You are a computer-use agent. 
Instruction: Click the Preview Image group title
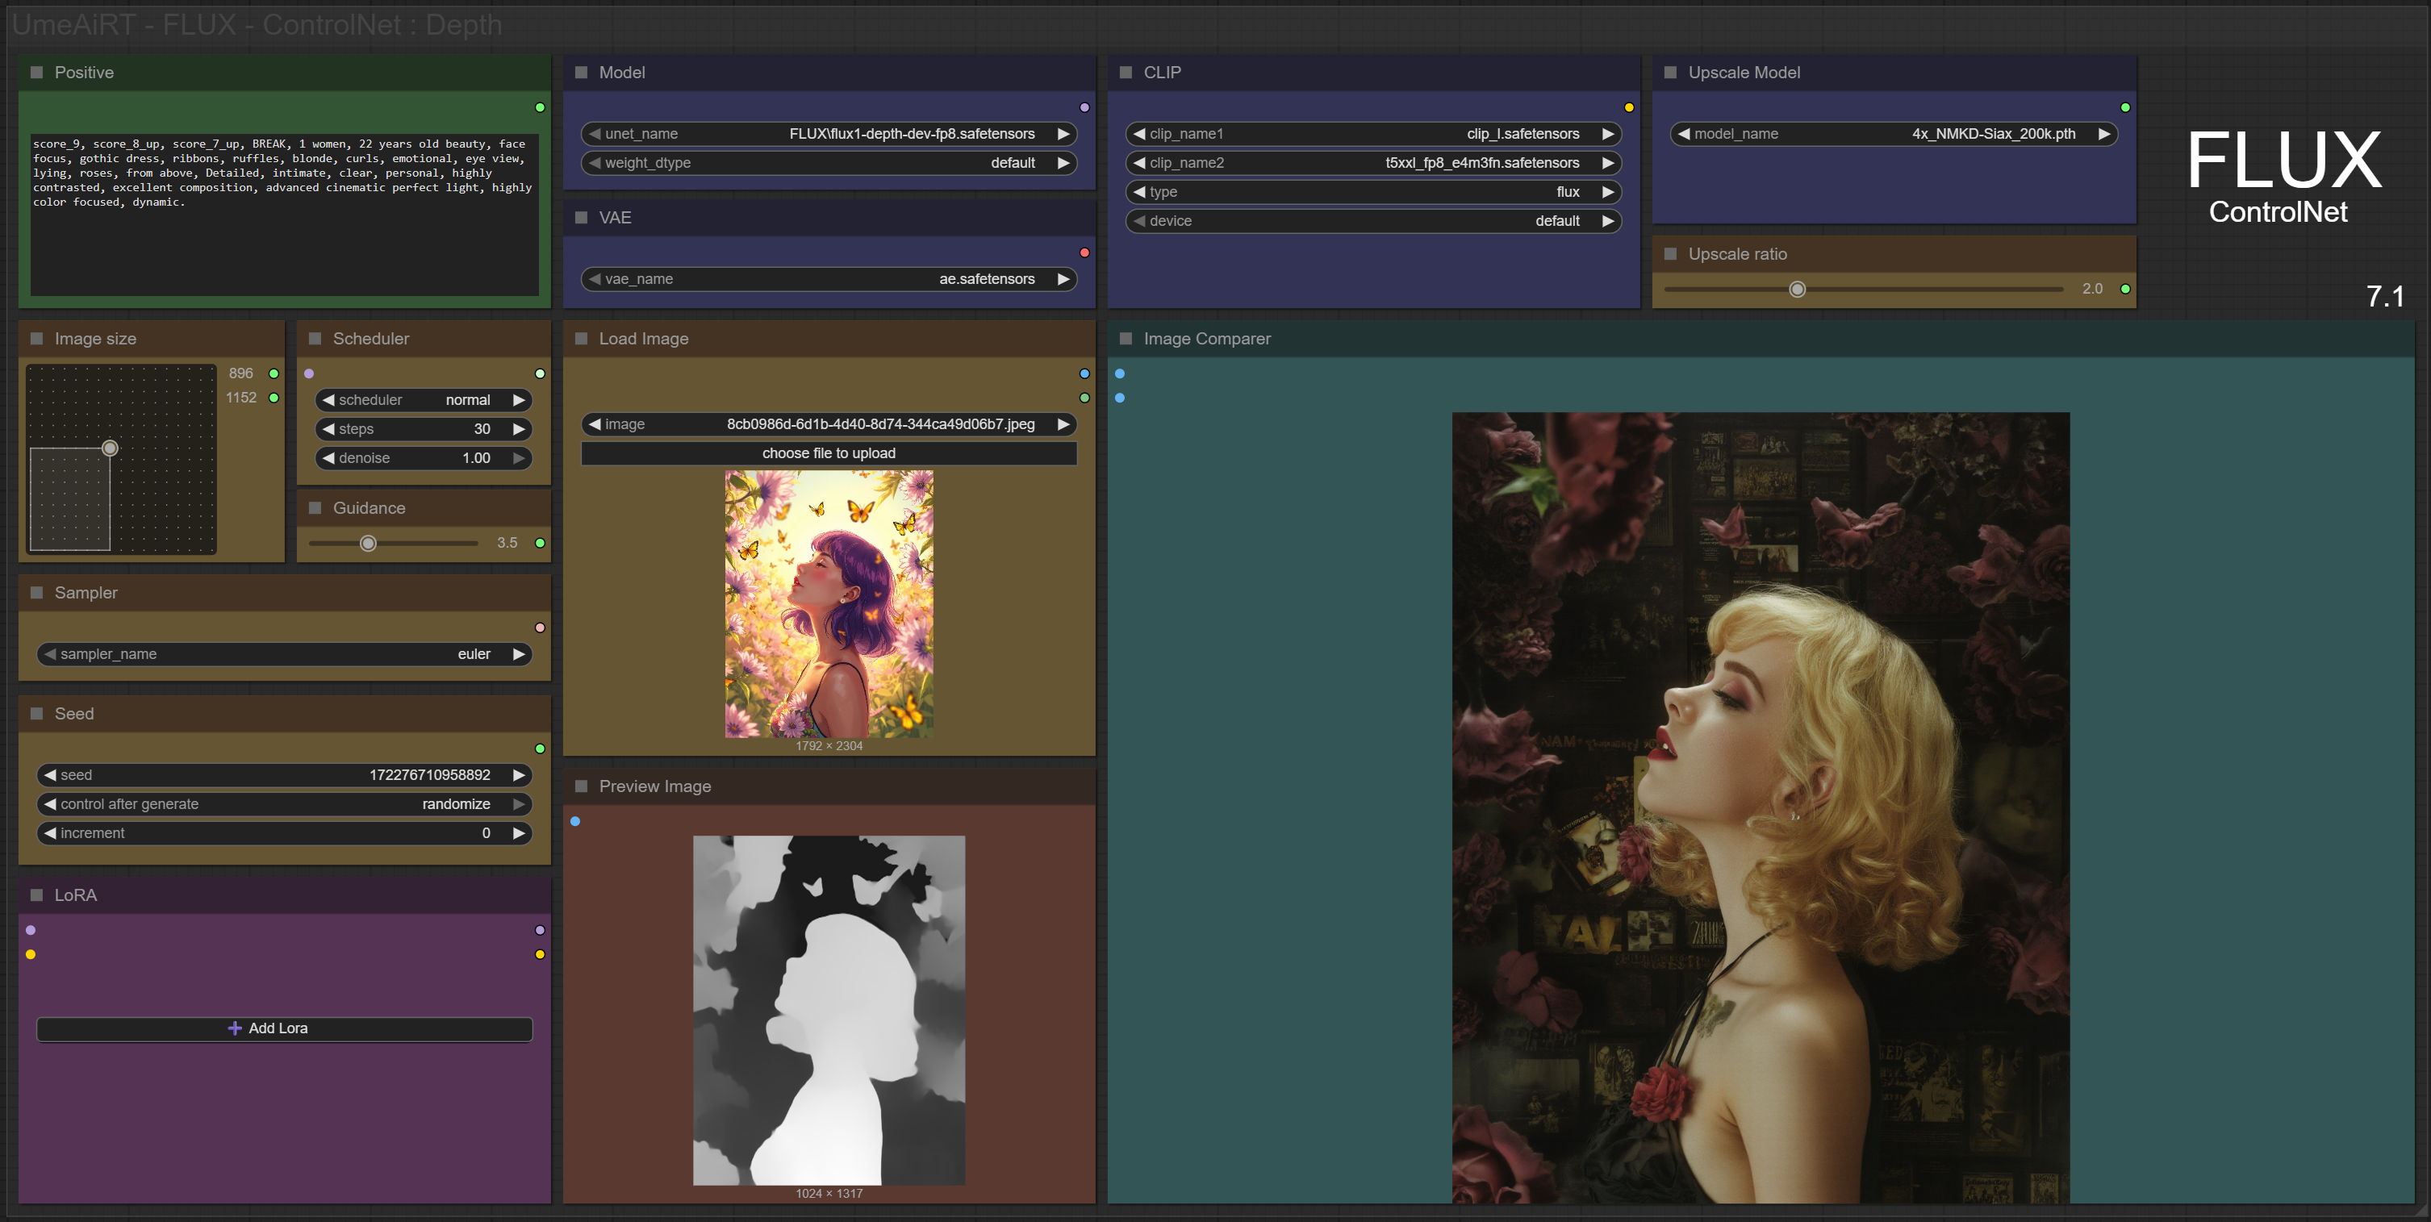tap(654, 786)
